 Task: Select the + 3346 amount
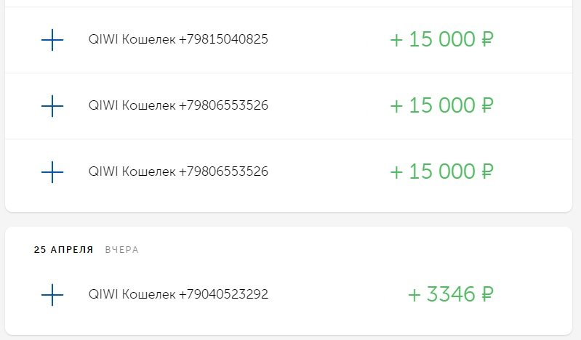click(442, 295)
